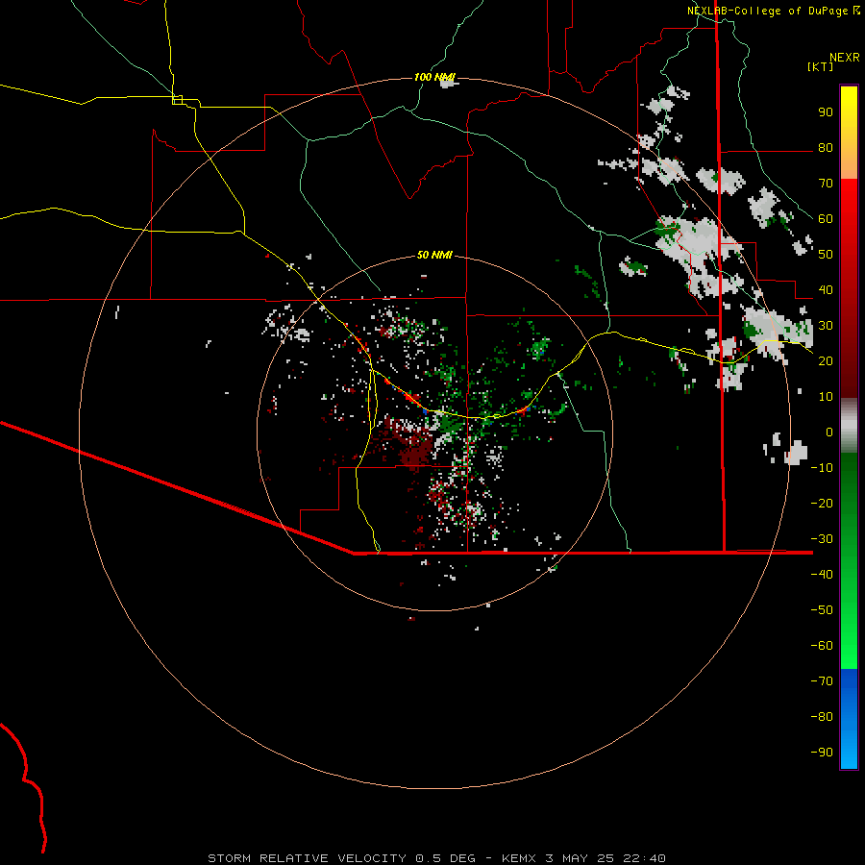Viewport: 865px width, 865px height.
Task: Click the -30 value on the velocity scale
Action: (x=822, y=539)
